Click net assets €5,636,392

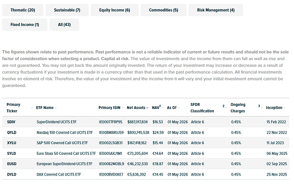[x=136, y=174]
